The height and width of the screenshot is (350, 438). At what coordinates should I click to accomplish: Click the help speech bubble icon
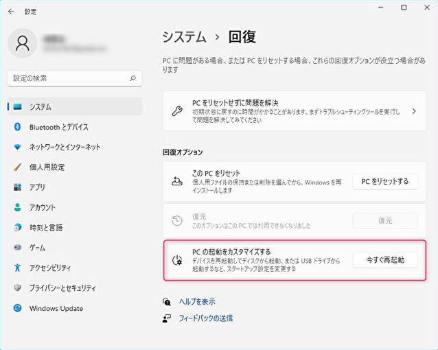pyautogui.click(x=167, y=302)
